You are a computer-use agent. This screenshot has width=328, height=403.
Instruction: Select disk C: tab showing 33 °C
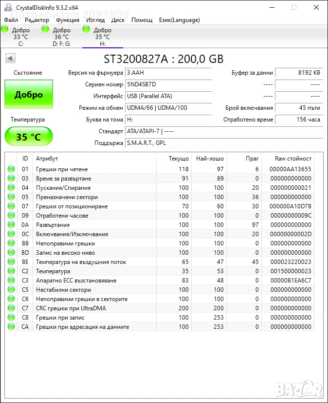tap(21, 36)
